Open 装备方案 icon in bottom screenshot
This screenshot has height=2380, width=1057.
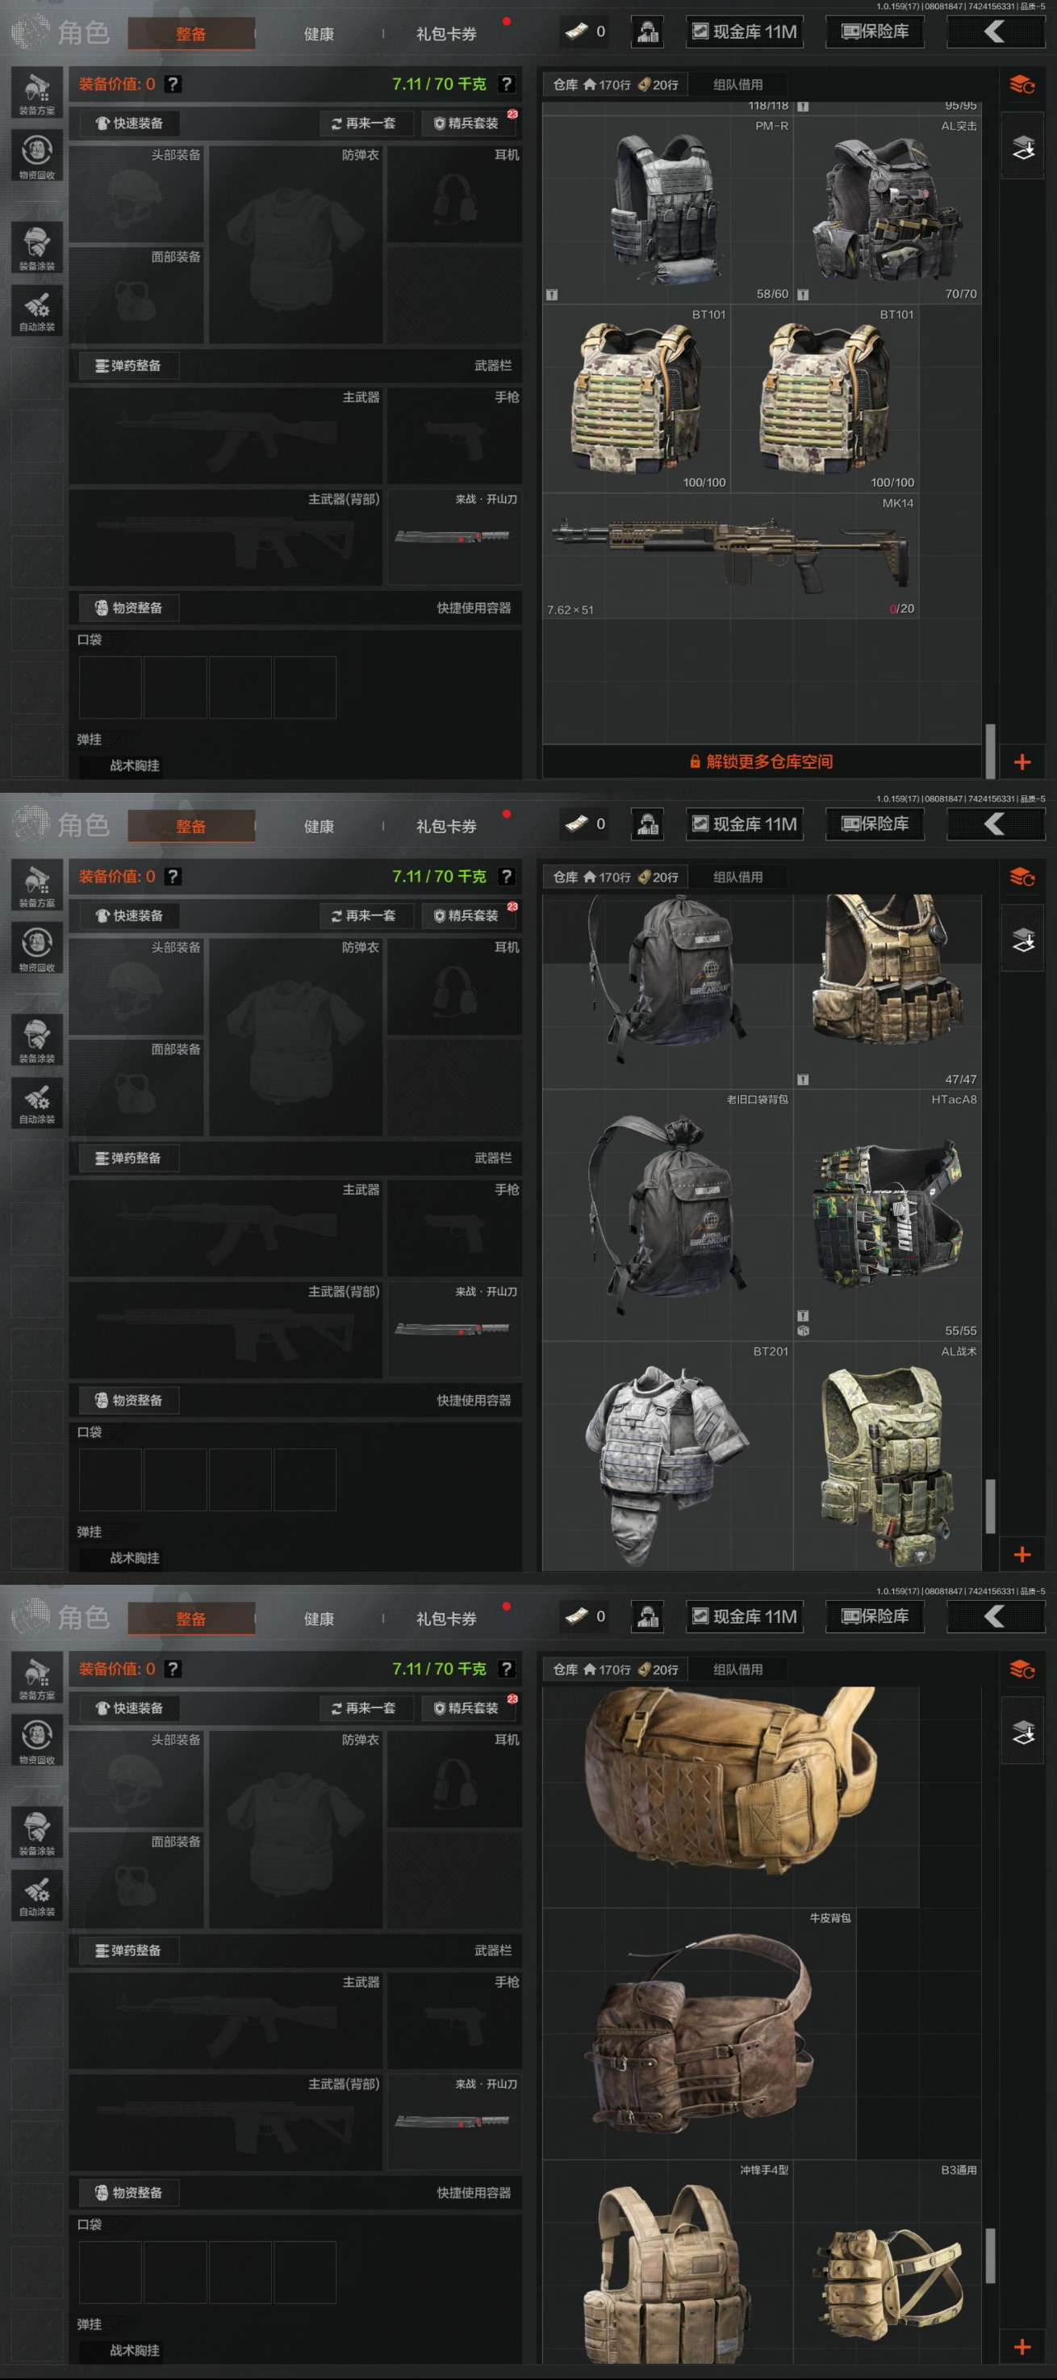pos(37,1678)
